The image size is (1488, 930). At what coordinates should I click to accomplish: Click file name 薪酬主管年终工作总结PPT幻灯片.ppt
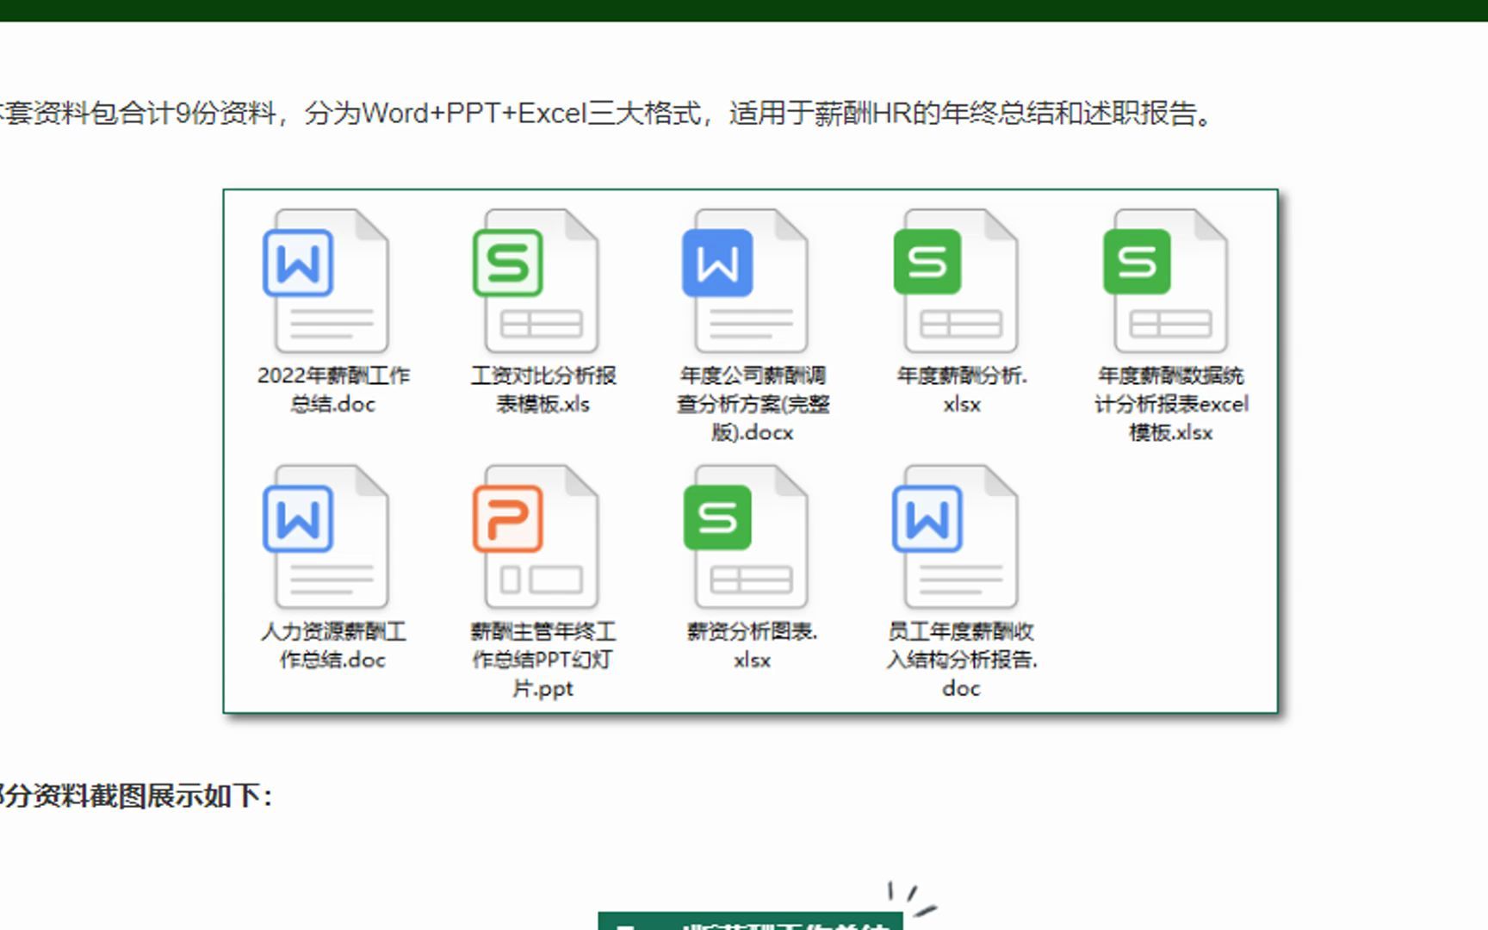(x=543, y=660)
